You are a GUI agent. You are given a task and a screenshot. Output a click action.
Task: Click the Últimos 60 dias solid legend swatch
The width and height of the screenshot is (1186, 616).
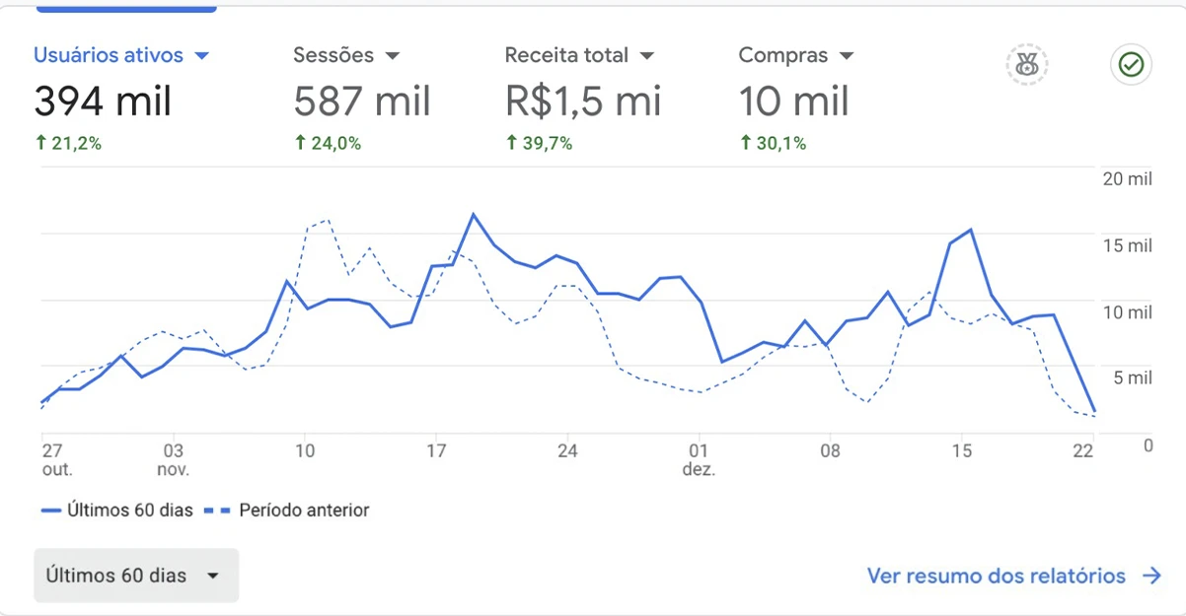(52, 511)
